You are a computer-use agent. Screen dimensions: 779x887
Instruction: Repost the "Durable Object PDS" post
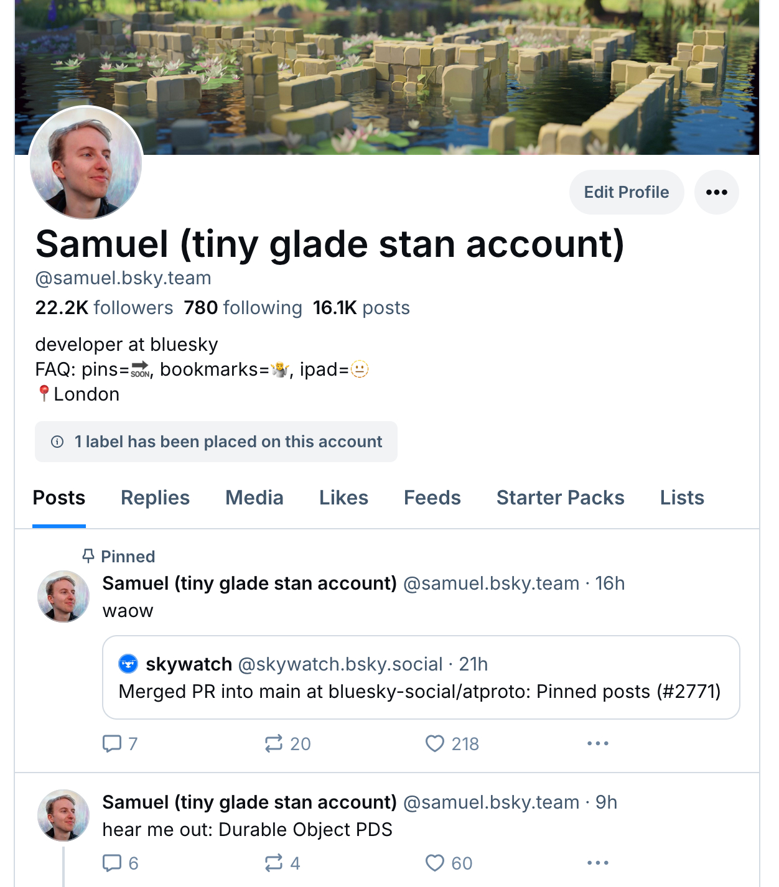click(274, 863)
